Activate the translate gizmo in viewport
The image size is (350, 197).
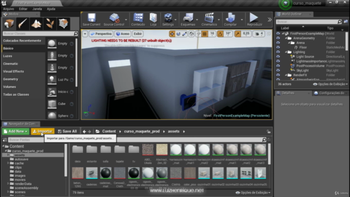click(172, 34)
